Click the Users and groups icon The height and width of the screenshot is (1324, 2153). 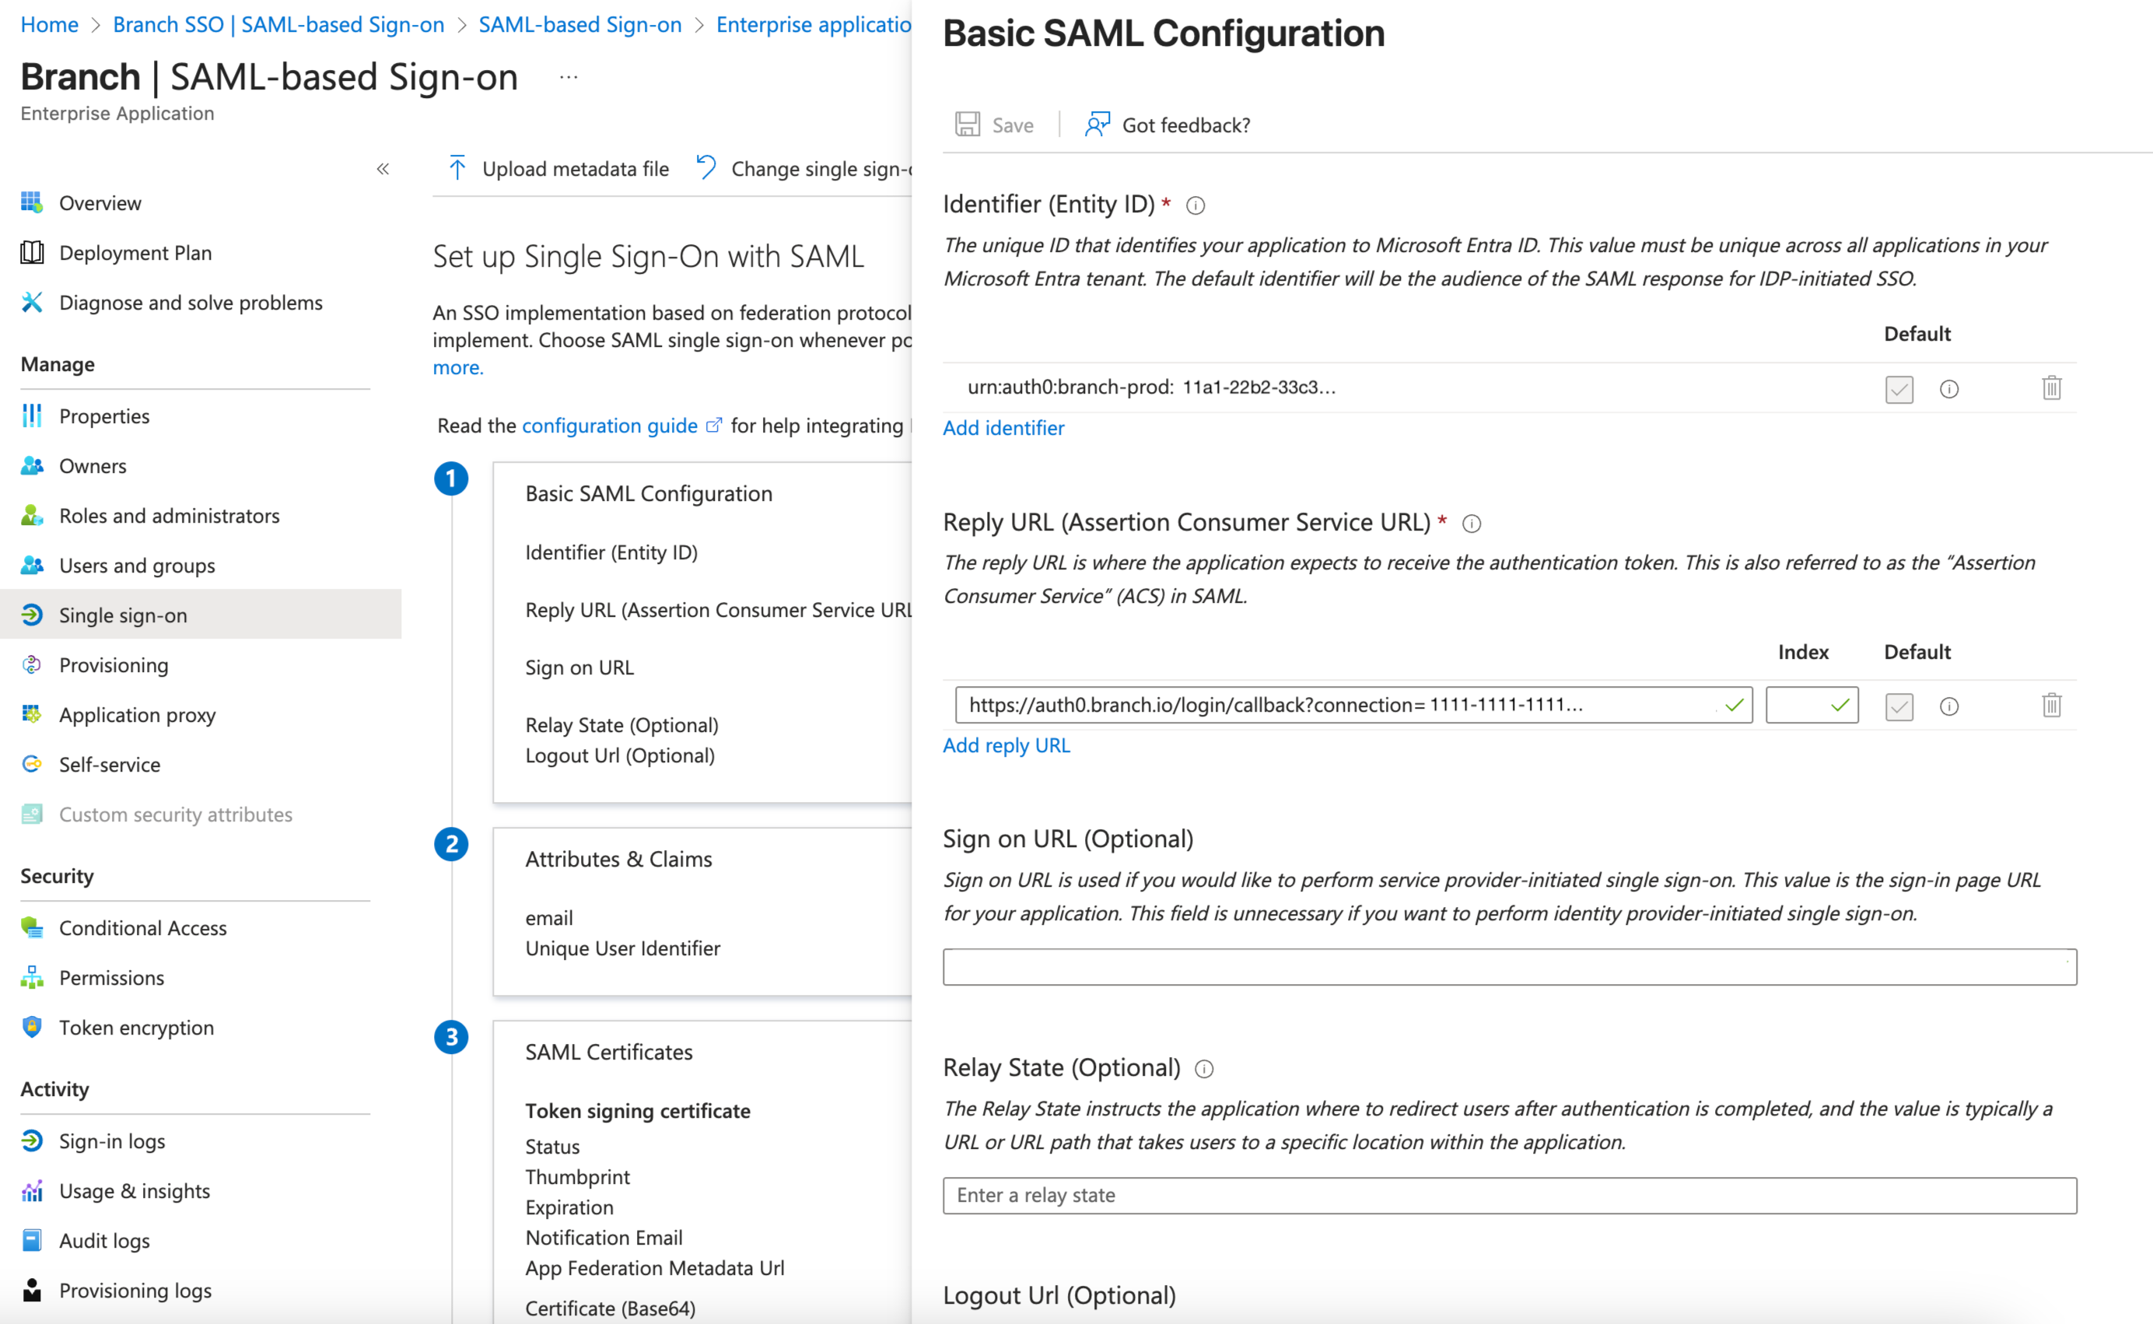[x=33, y=565]
